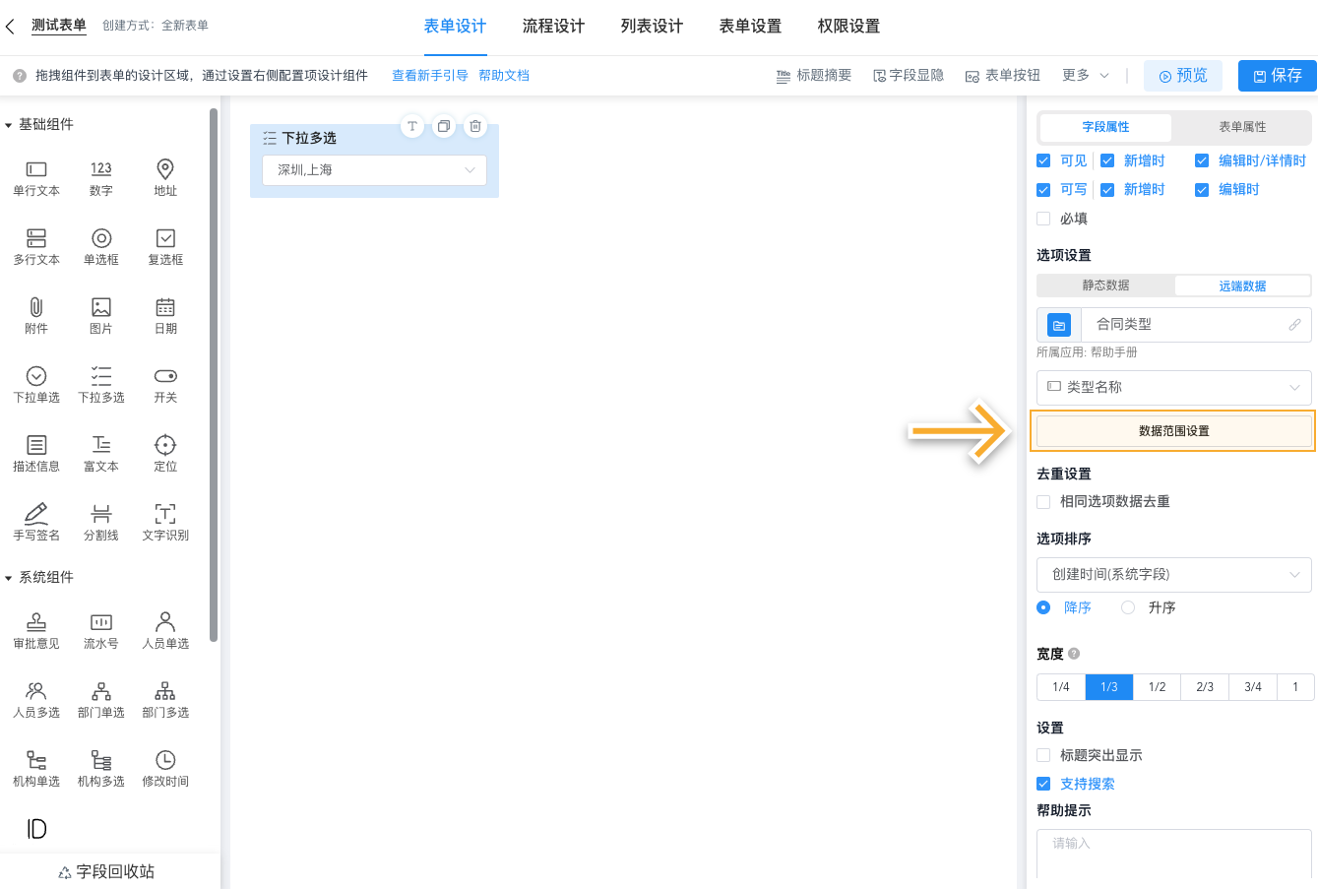Switch to the 流程设计 tab

[x=553, y=27]
